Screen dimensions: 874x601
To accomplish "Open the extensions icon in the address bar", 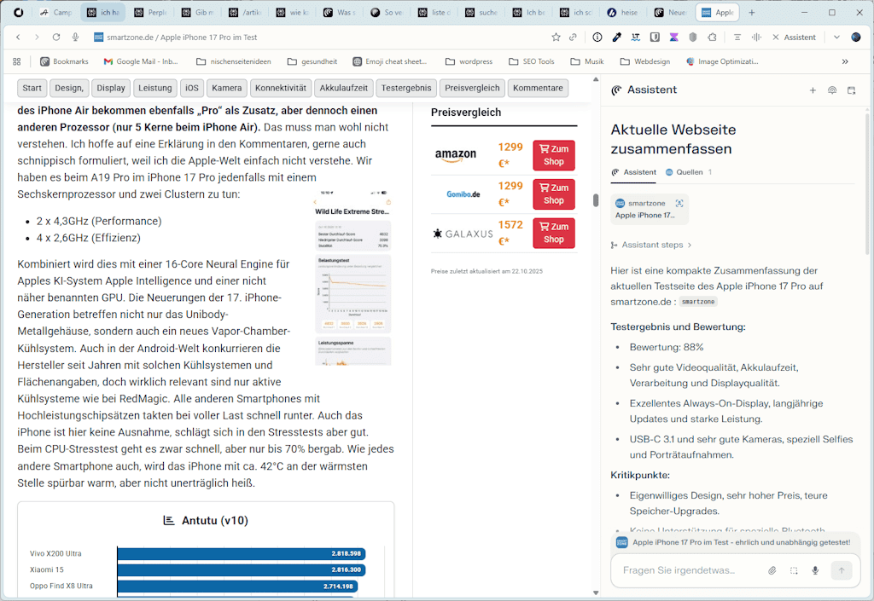I will click(x=712, y=38).
